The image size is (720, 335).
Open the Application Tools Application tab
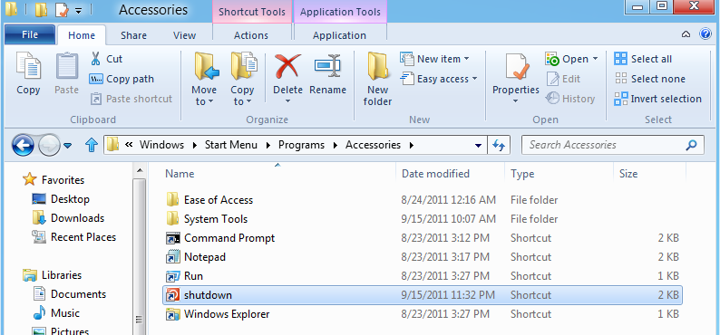(339, 35)
